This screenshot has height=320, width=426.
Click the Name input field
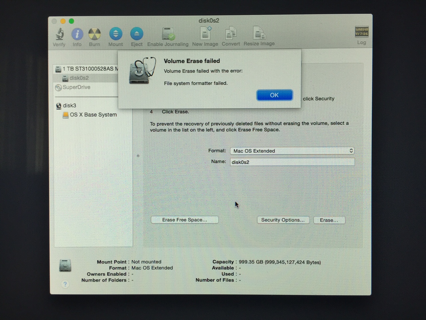[292, 162]
